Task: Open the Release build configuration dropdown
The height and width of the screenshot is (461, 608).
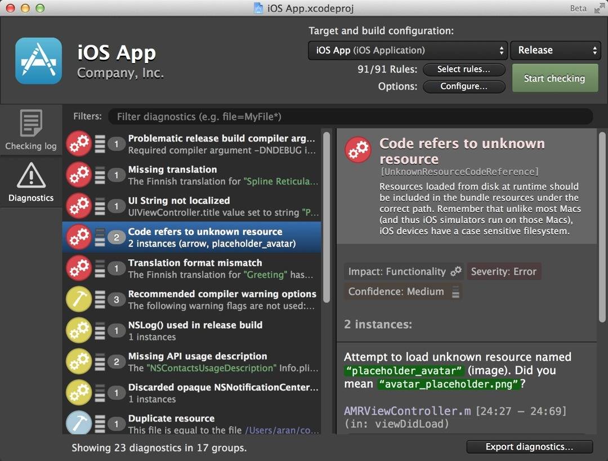Action: click(x=555, y=50)
